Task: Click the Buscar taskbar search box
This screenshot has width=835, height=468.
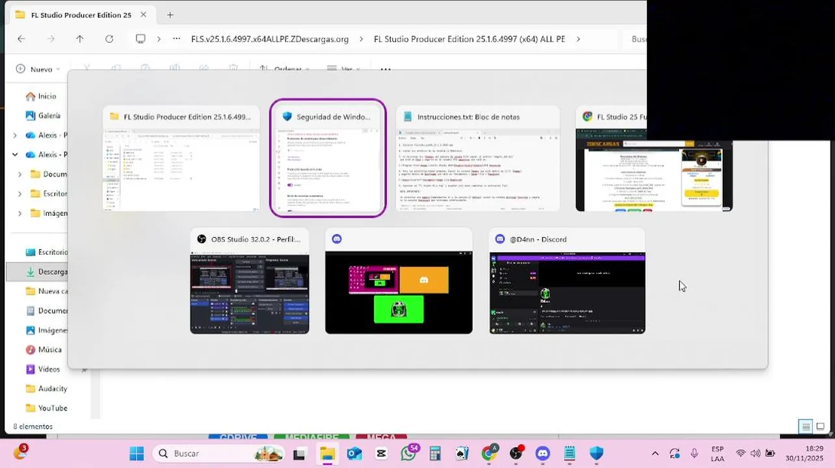Action: pyautogui.click(x=219, y=453)
